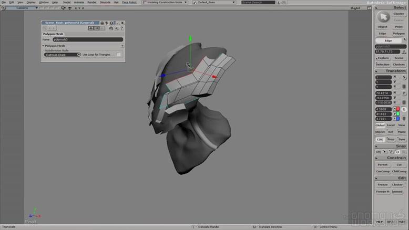The image size is (409, 230).
Task: Select the translate 't' transform icon
Action: click(404, 109)
